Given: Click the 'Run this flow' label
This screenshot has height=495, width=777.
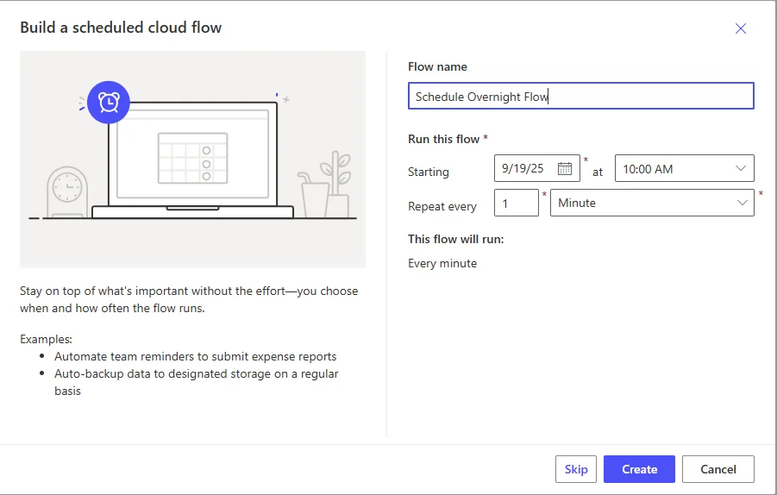Looking at the screenshot, I should [x=444, y=139].
